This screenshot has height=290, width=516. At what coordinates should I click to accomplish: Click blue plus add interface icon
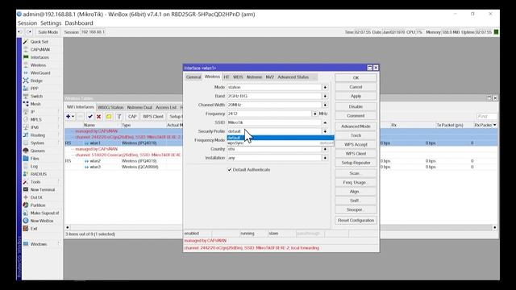68,116
